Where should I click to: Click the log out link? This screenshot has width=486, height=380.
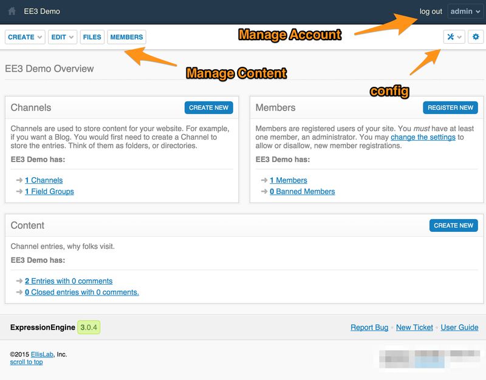431,12
